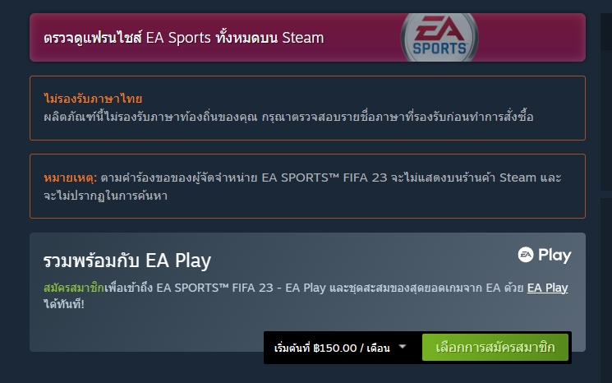
Task: Open the ตรวจดูแฟรนไชส์ EA Sports banner text
Action: 183,38
